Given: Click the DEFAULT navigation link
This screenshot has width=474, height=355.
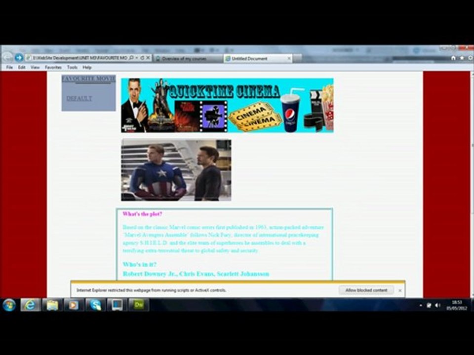Looking at the screenshot, I should (x=79, y=99).
